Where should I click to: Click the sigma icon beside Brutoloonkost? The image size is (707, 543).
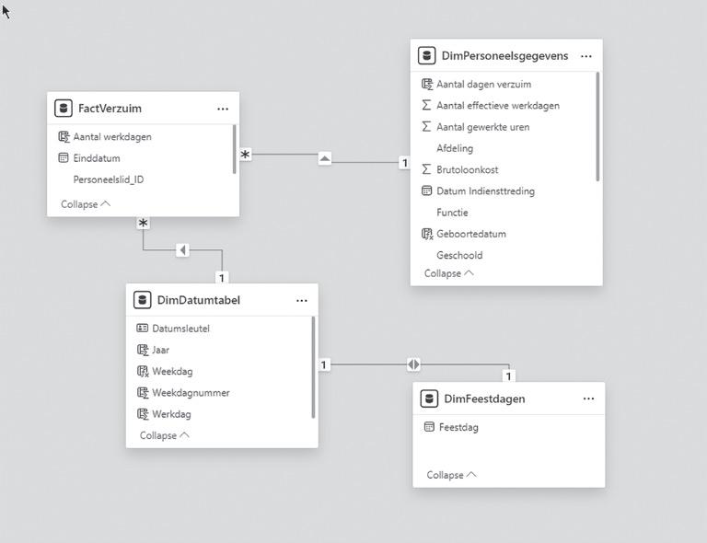[426, 169]
